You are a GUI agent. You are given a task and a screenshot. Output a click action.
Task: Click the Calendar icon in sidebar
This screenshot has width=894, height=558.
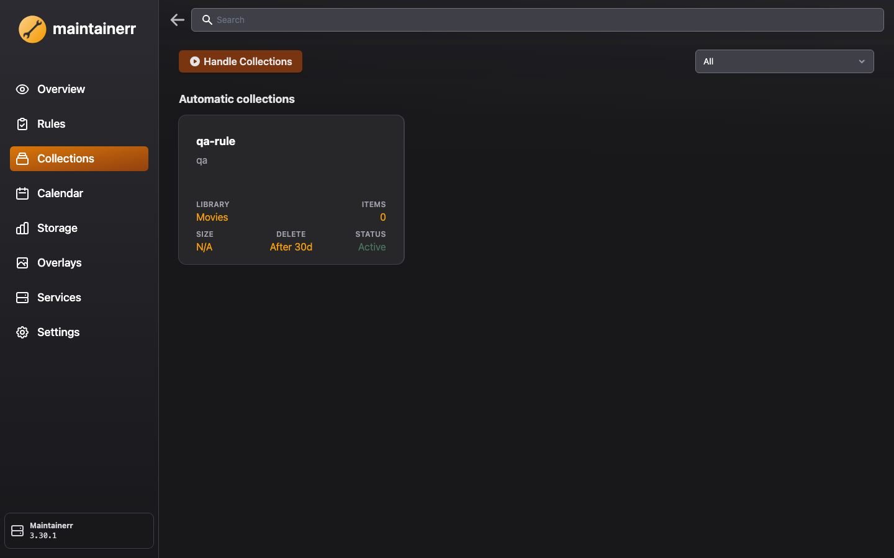(x=22, y=193)
